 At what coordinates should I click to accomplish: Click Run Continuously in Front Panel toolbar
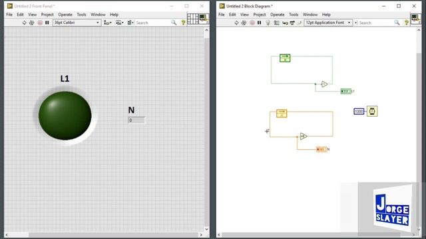coord(31,23)
